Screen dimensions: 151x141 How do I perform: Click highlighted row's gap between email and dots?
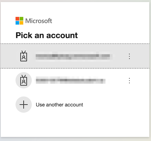(x=118, y=56)
